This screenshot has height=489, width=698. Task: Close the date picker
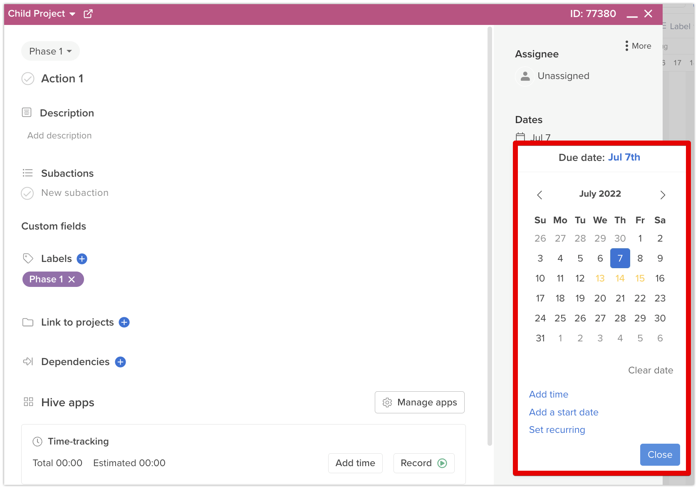[660, 454]
